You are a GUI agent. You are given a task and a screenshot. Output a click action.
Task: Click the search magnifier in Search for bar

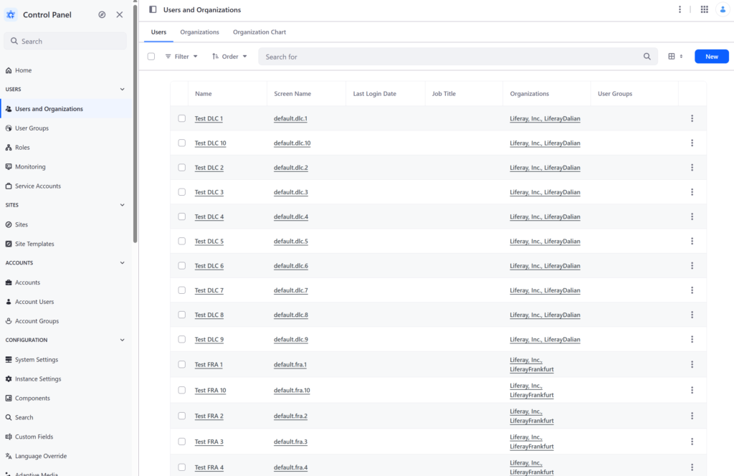point(647,57)
